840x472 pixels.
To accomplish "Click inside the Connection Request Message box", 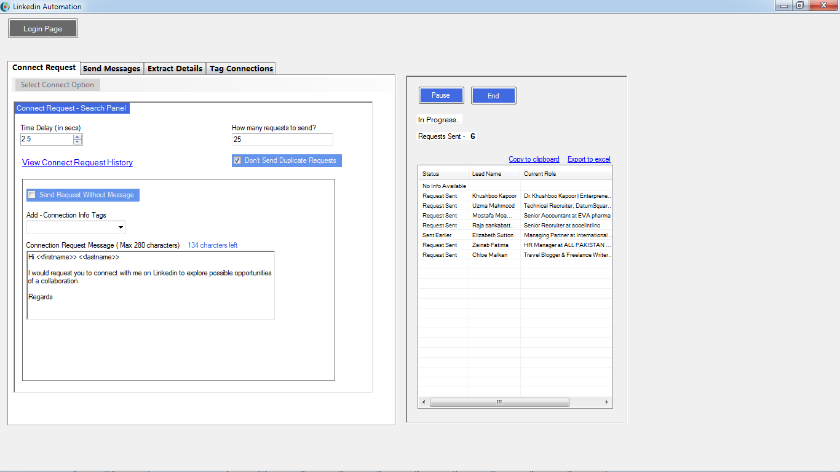I will click(x=151, y=285).
